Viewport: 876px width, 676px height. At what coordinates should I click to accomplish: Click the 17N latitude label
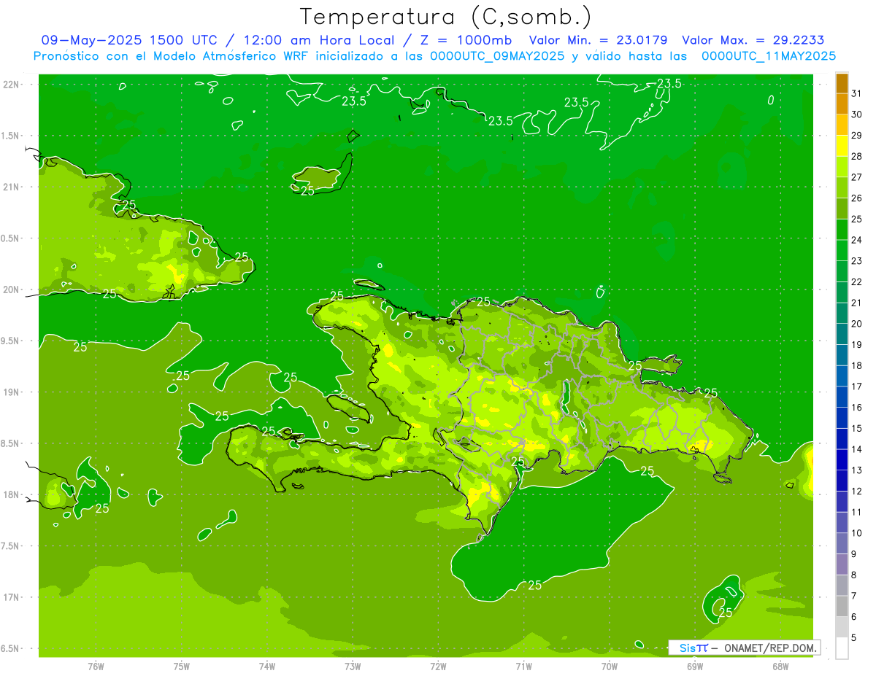pyautogui.click(x=11, y=597)
